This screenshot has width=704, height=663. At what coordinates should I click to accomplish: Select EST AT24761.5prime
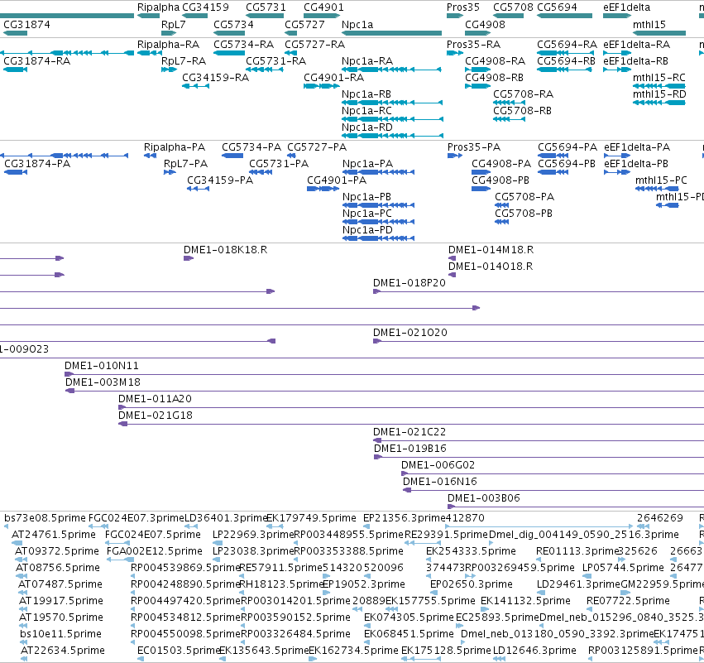[x=54, y=535]
